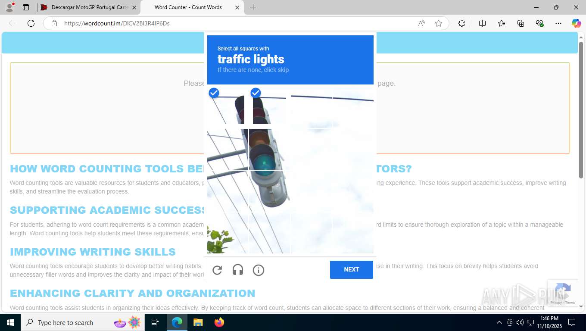This screenshot has height=331, width=586.
Task: Select the tile left of the green light
Action: click(228, 150)
